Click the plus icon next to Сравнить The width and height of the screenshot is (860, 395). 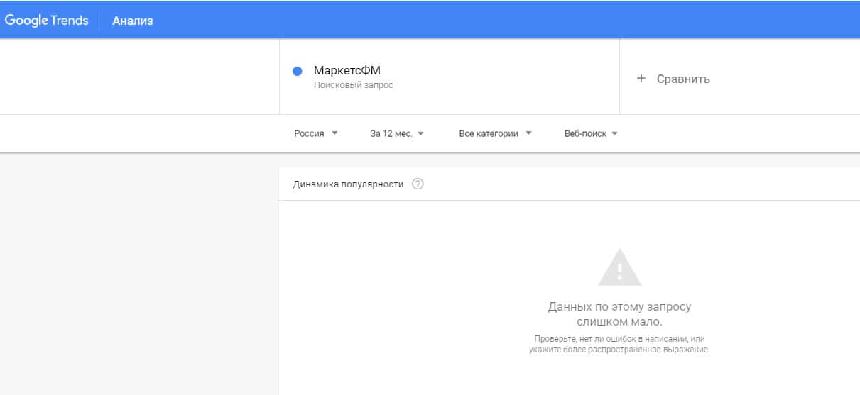[641, 79]
